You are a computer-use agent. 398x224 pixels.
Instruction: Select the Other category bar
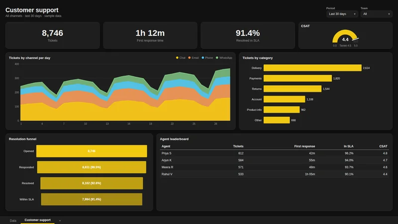click(277, 120)
